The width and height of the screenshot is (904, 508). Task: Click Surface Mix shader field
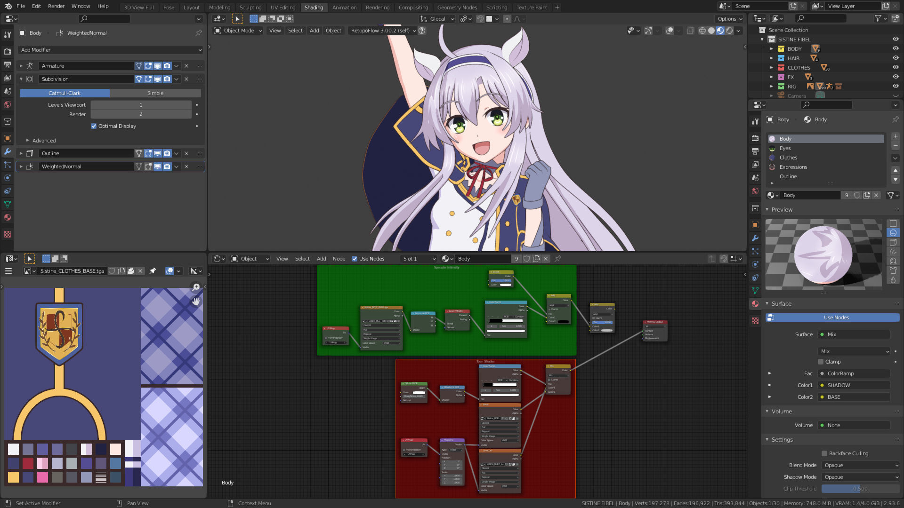coord(854,334)
